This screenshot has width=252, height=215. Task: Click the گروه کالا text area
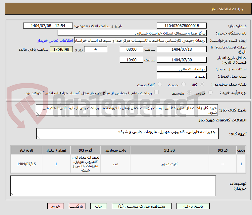(x=127, y=134)
